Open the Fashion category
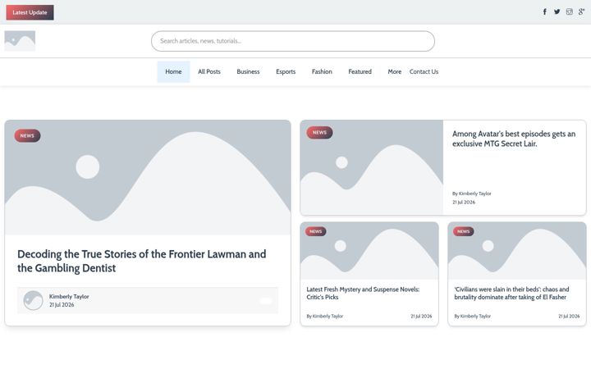The width and height of the screenshot is (591, 369). point(322,71)
